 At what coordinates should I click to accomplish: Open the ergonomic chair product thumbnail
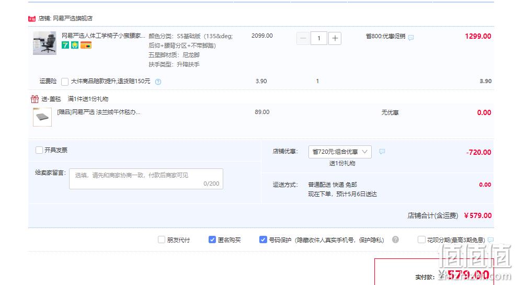point(44,43)
